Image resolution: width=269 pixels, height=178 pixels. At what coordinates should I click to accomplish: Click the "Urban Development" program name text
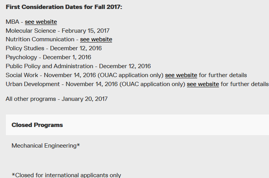point(33,84)
